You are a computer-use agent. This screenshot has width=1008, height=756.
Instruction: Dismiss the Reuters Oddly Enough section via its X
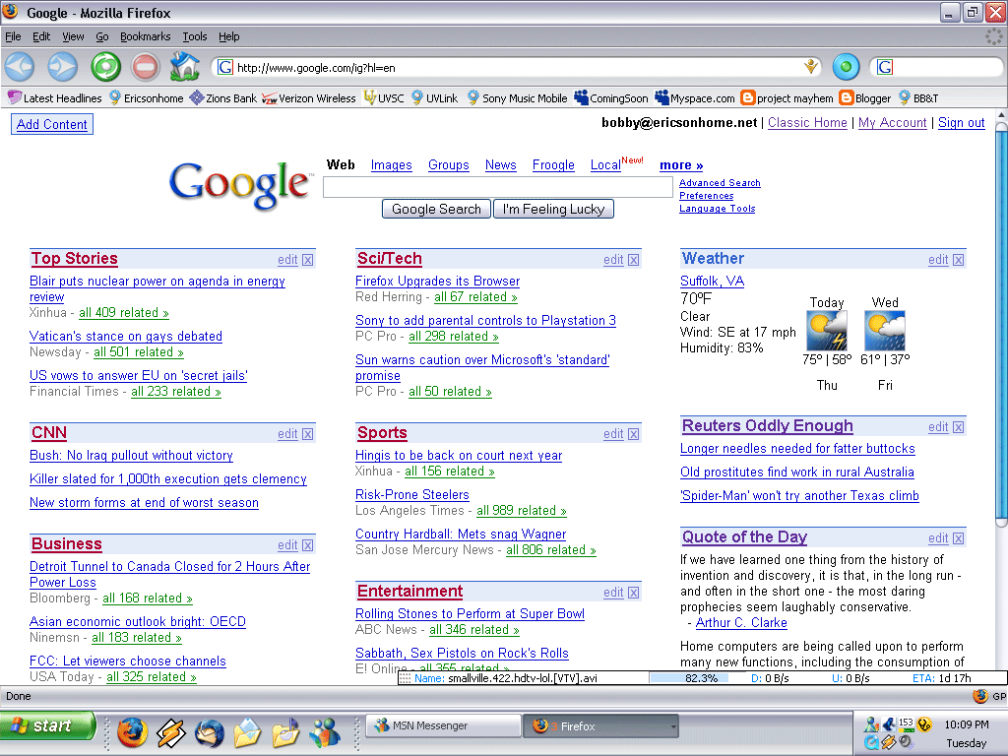(959, 427)
